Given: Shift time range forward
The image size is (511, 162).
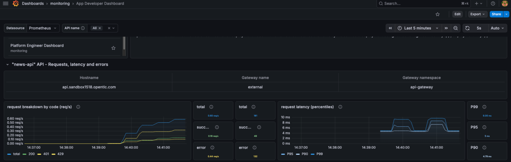Looking at the screenshot, I should (446, 28).
